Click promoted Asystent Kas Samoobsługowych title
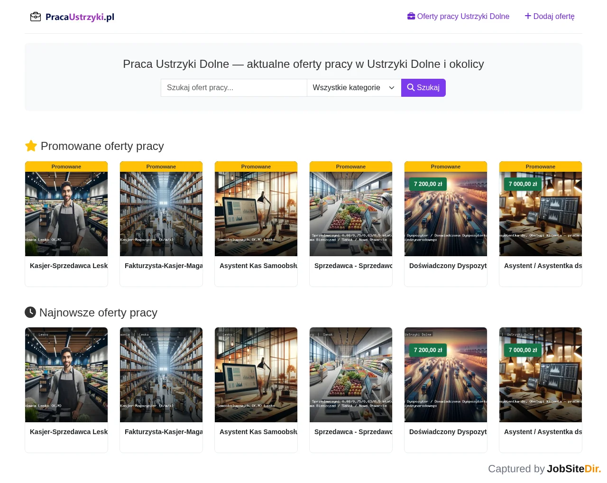607x483 pixels. coord(258,266)
